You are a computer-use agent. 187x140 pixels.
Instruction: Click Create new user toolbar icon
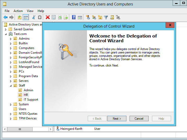tap(88, 17)
